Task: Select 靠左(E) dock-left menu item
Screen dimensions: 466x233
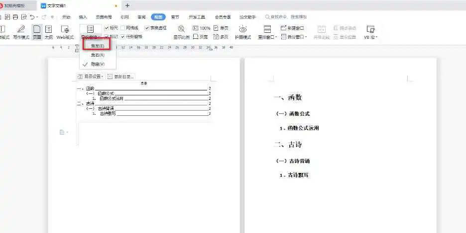Action: coord(98,46)
